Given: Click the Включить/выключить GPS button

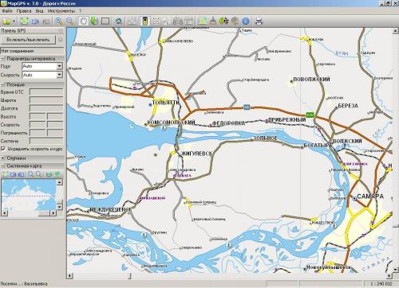Looking at the screenshot, I should pyautogui.click(x=28, y=40).
